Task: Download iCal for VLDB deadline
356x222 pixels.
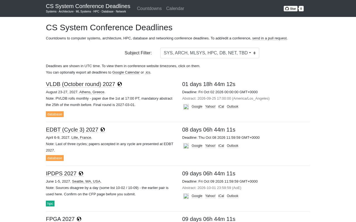Action: point(221,107)
